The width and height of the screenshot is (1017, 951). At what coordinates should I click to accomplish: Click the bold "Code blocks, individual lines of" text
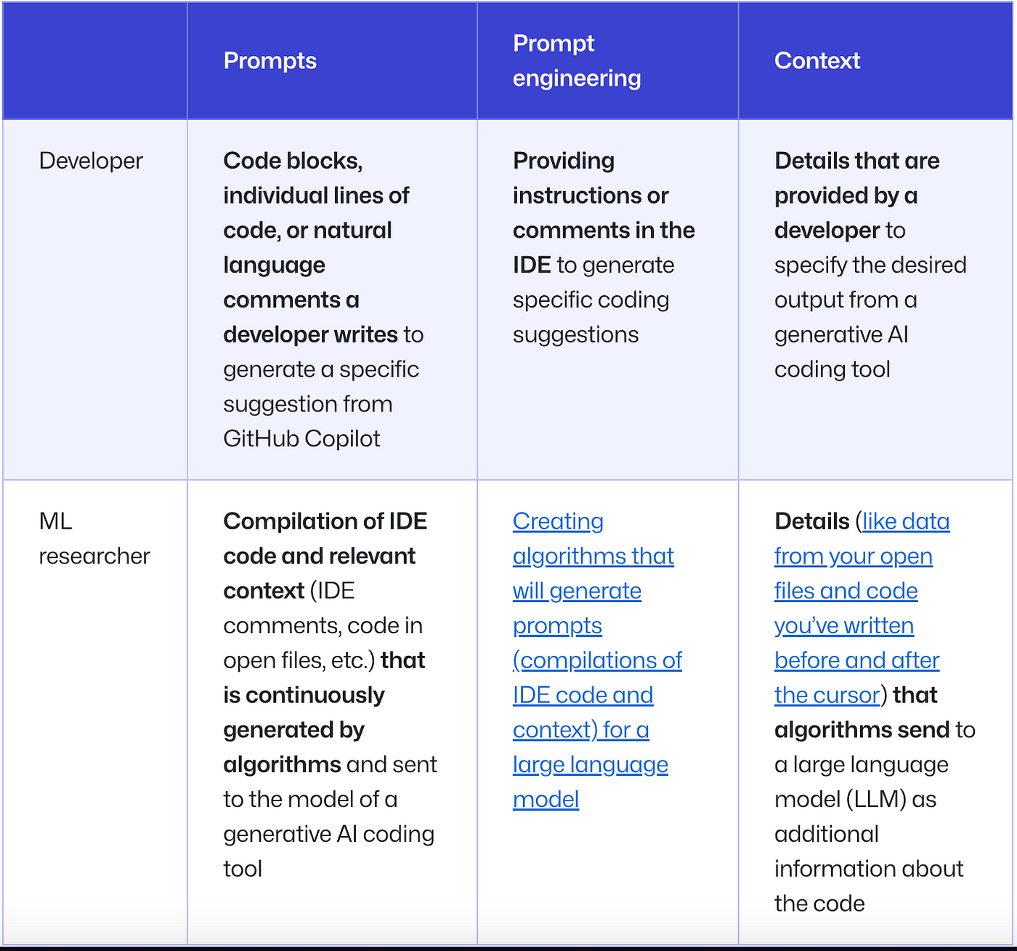[316, 178]
